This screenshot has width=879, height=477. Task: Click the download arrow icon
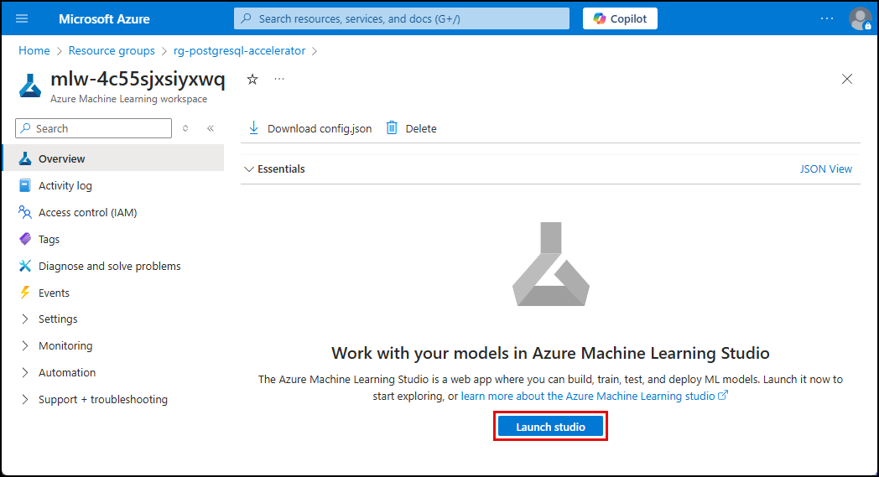[254, 127]
